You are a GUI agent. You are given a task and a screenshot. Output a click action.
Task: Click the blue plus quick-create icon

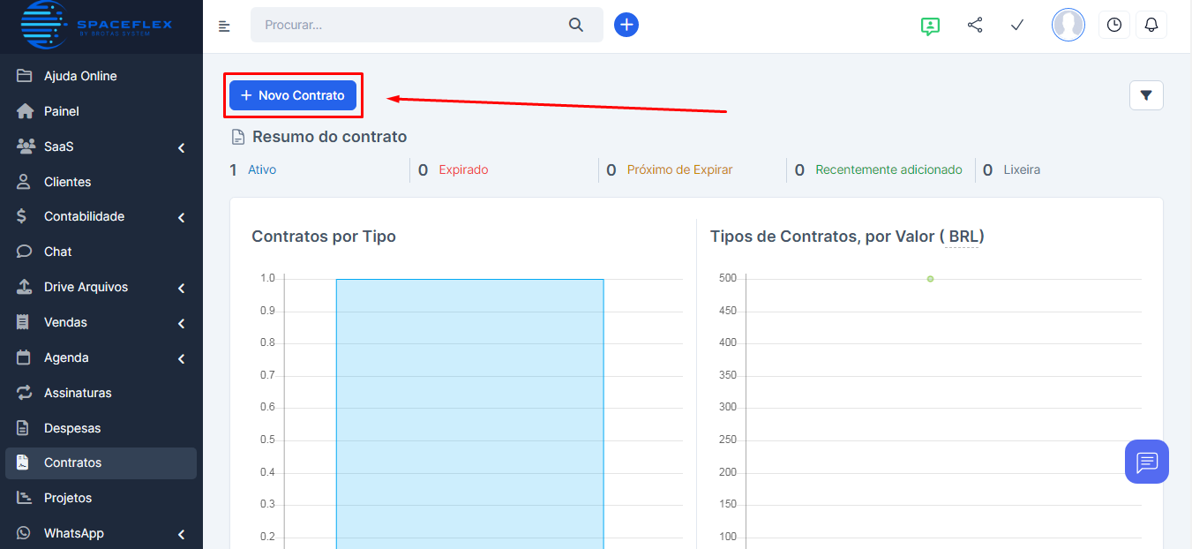tap(626, 25)
